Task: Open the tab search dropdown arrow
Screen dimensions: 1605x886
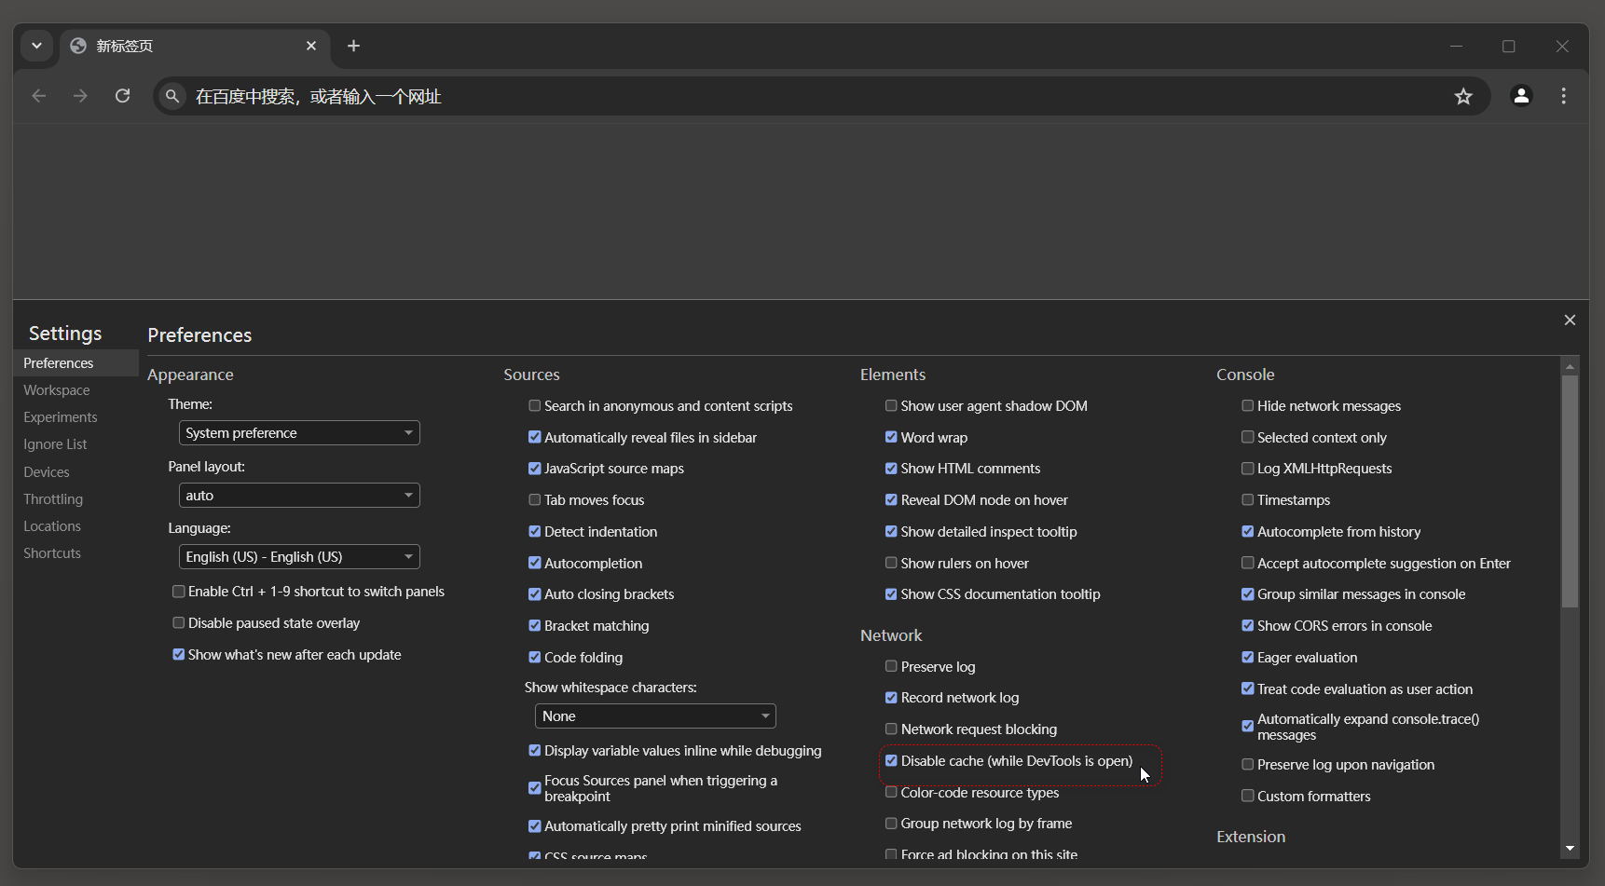Action: tap(36, 46)
